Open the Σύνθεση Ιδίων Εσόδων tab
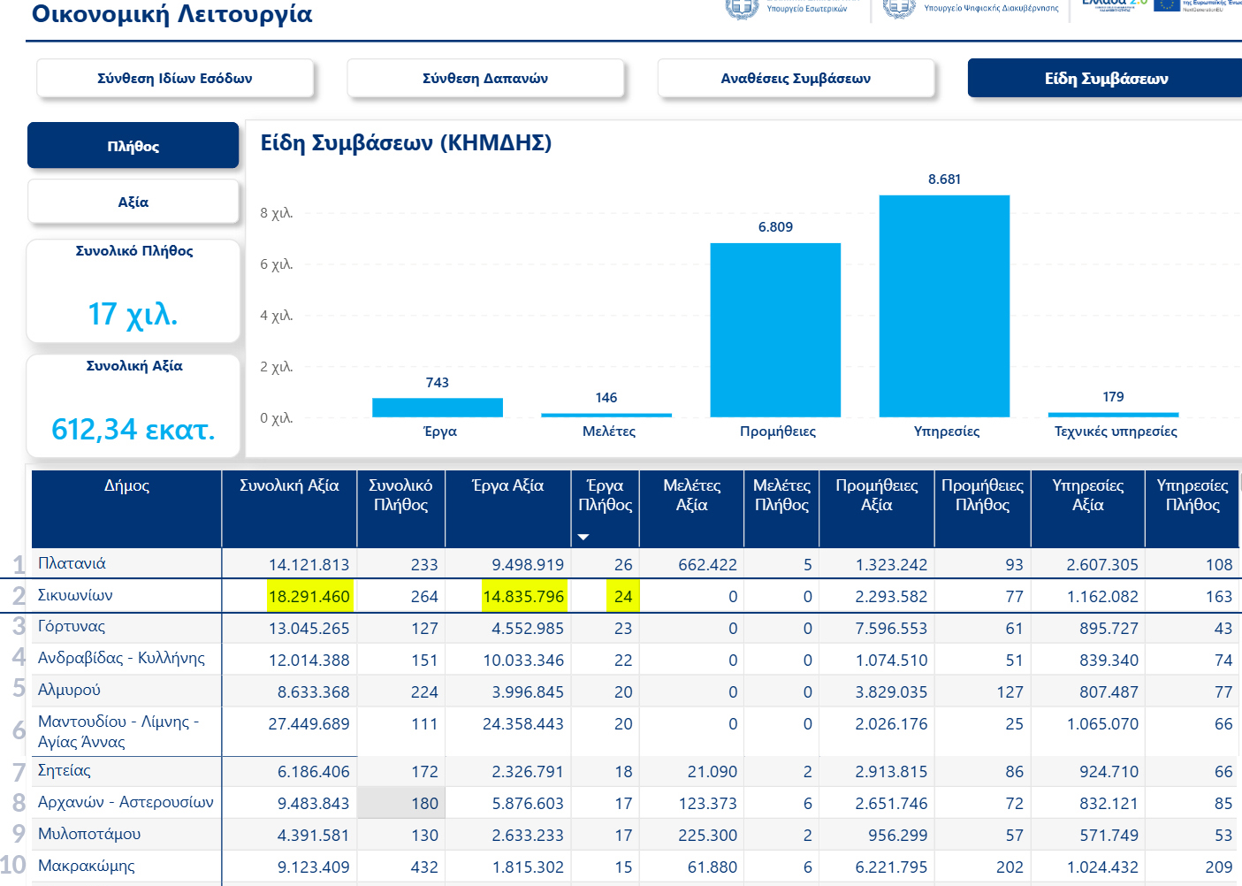Screen dimensions: 1242x886 point(175,79)
